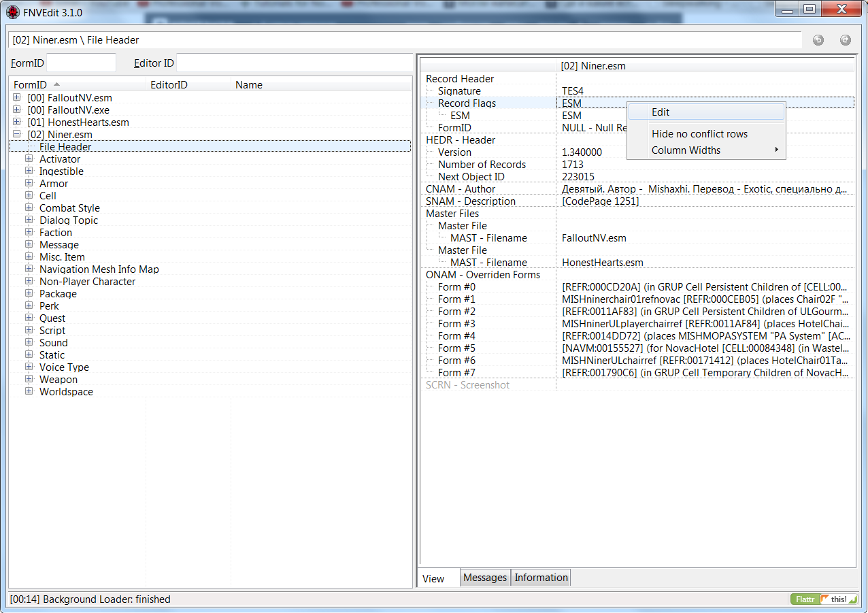Image resolution: width=868 pixels, height=613 pixels.
Task: Expand the Dialog Topic group
Action: tap(29, 220)
